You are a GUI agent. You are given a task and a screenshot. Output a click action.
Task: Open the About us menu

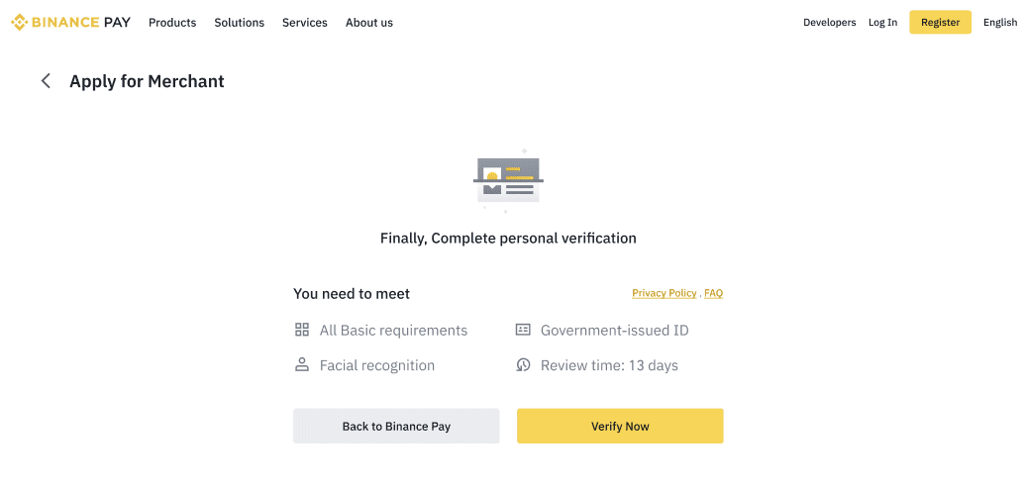pos(369,22)
